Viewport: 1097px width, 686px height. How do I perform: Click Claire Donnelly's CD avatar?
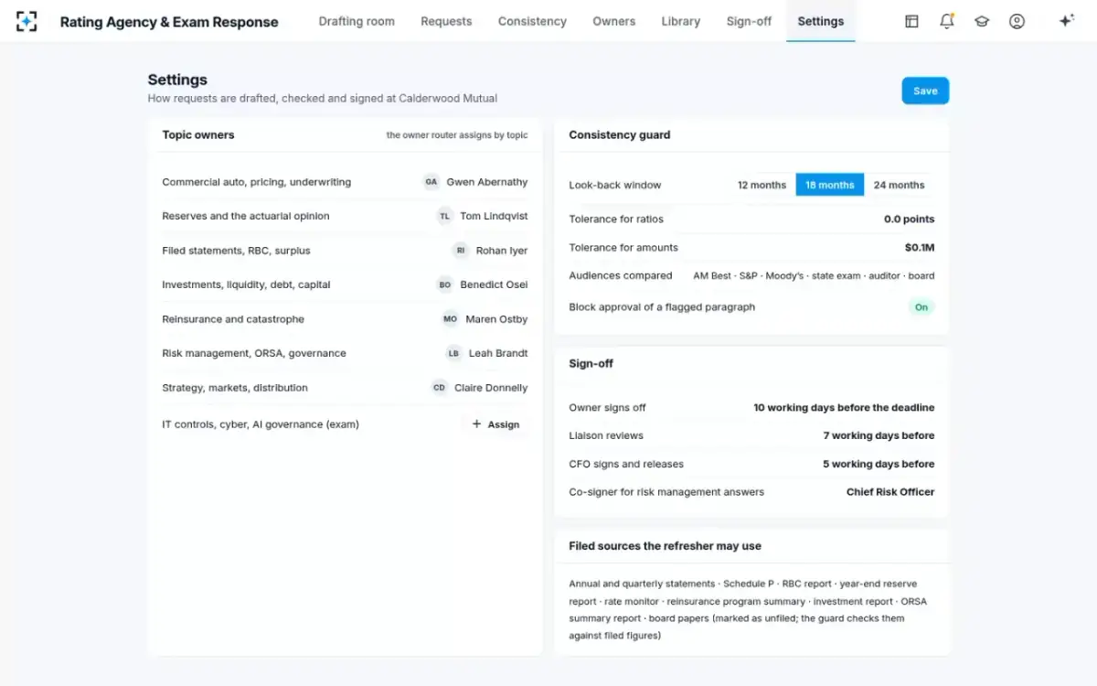[440, 388]
